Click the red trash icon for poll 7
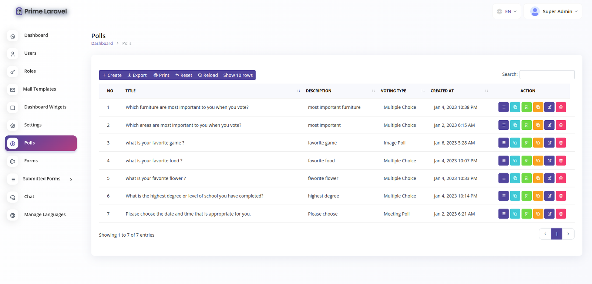Image resolution: width=592 pixels, height=284 pixels. click(561, 214)
